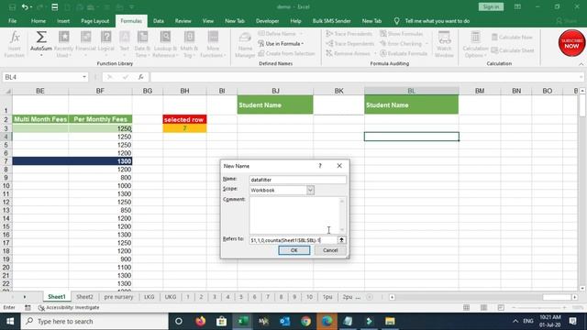This screenshot has height=330, width=587.
Task: Click Cancel in New Name dialog
Action: pos(330,250)
